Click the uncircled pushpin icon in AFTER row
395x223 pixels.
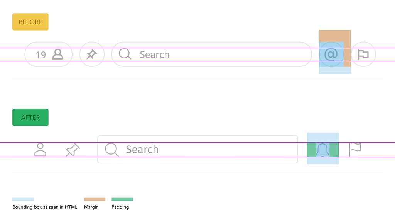tap(73, 150)
